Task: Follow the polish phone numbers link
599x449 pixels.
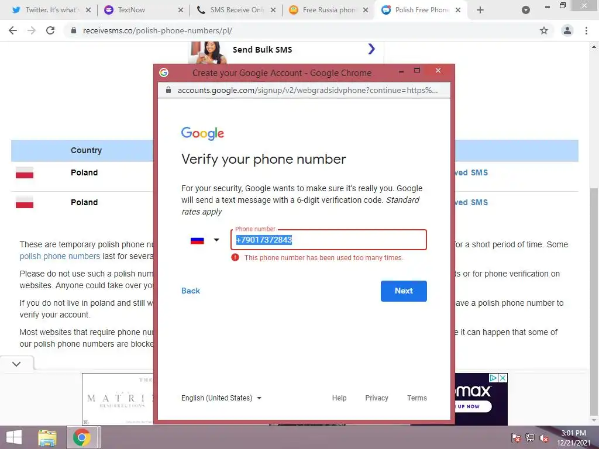Action: (60, 256)
